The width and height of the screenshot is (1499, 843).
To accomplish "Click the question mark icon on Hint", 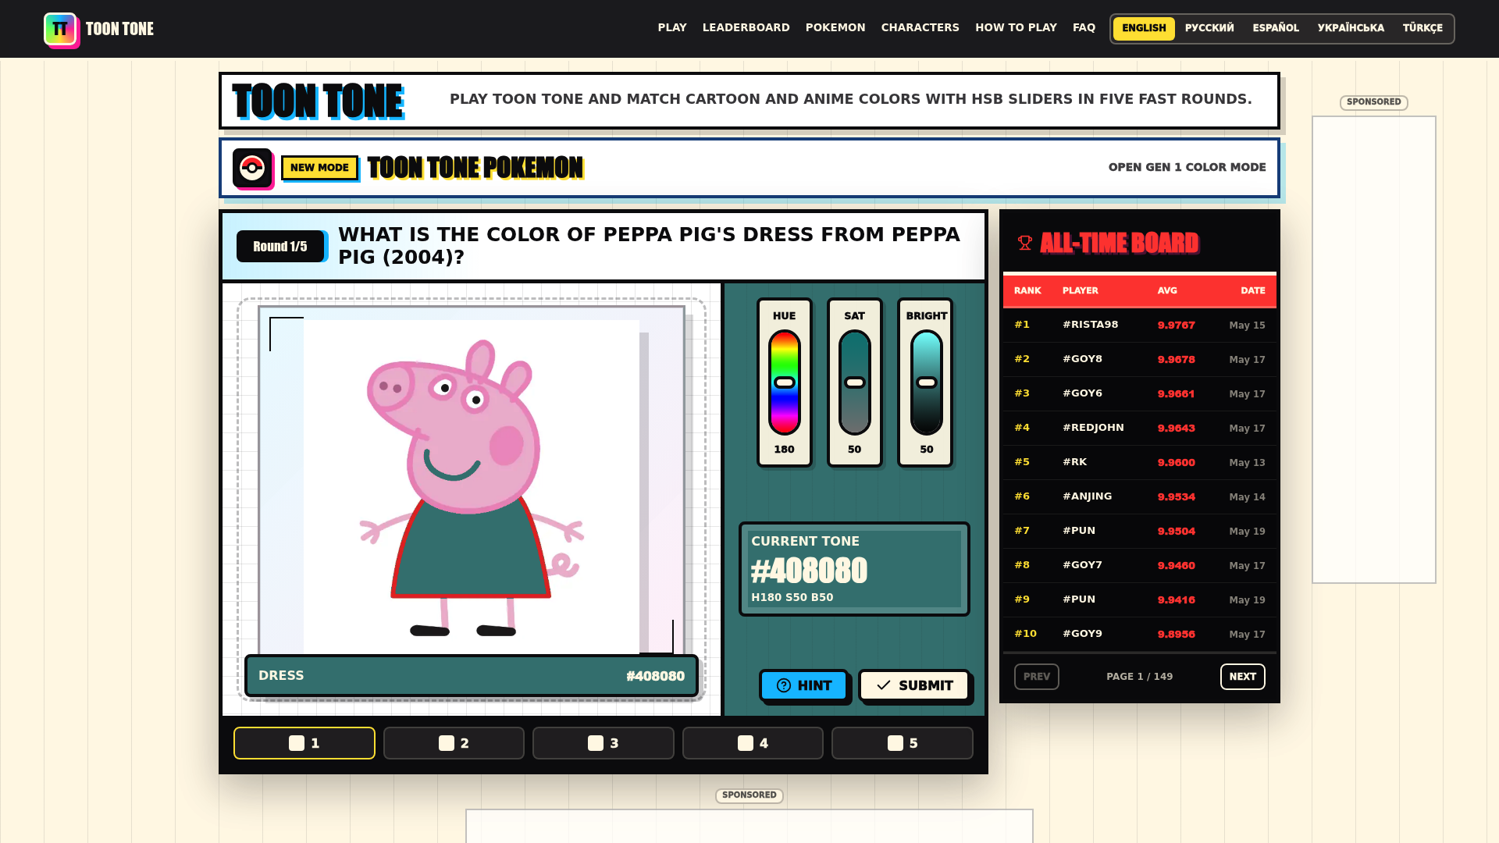I will [x=784, y=685].
